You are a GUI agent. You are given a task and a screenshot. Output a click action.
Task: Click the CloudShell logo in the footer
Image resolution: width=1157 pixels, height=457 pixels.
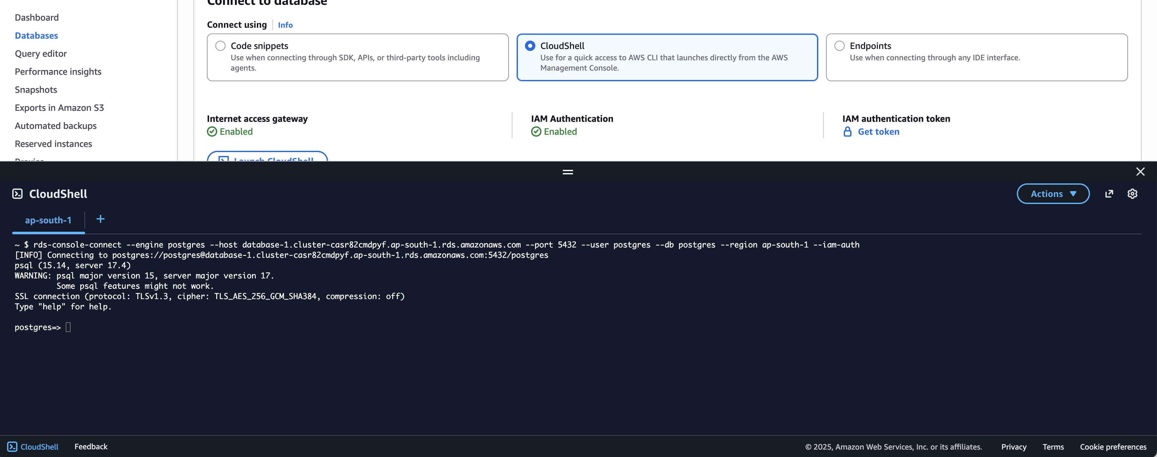point(13,446)
